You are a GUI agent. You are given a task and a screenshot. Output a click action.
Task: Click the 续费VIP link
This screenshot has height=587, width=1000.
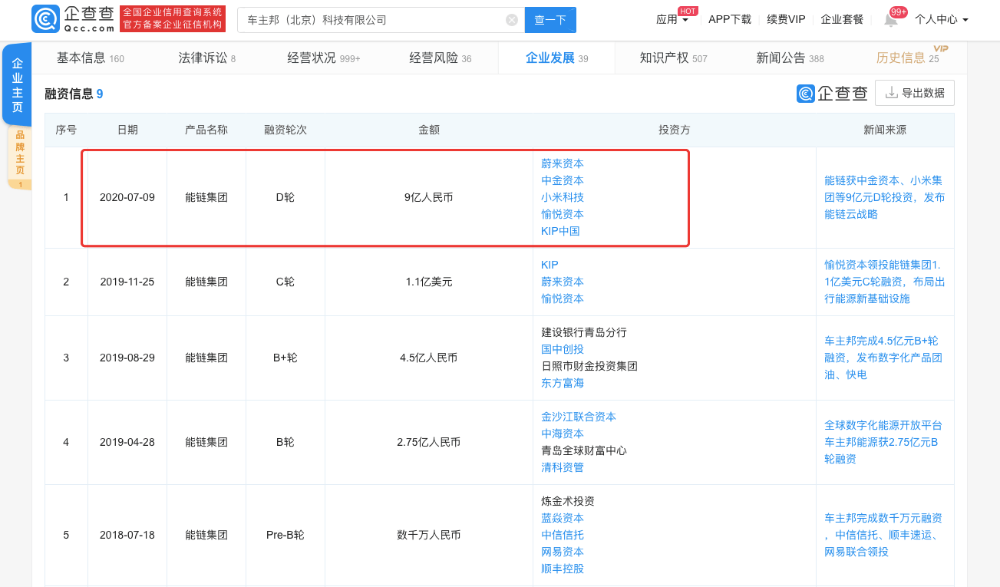(x=786, y=20)
